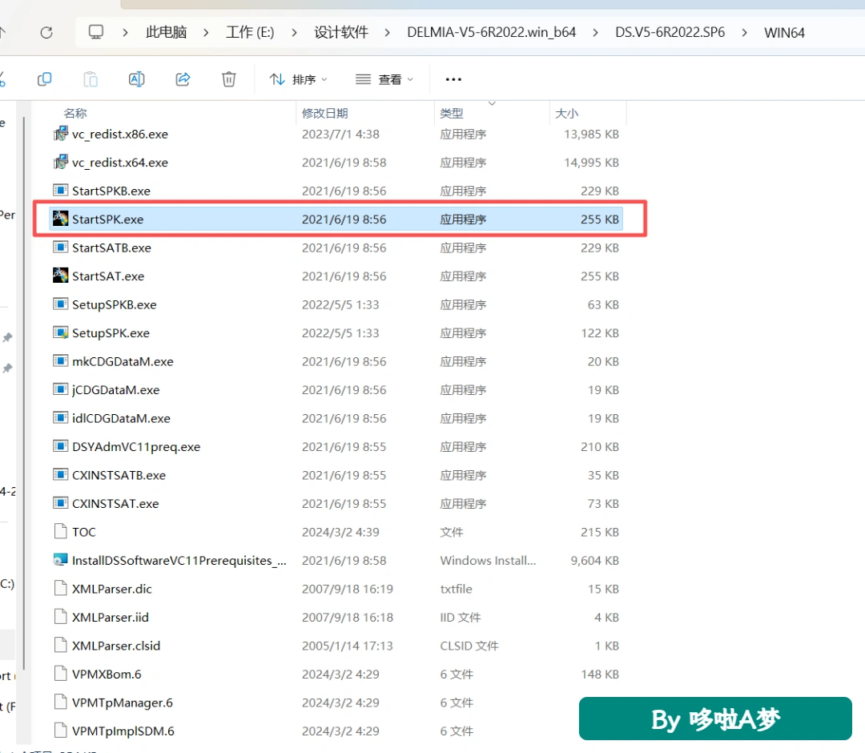Click the StartSPKB.exe file icon
Image resolution: width=865 pixels, height=753 pixels.
(x=61, y=191)
